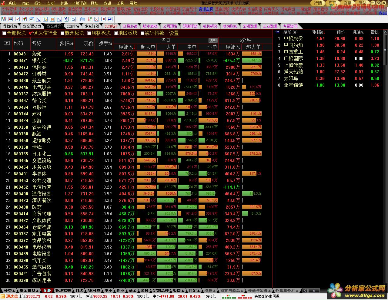
Task: Click the magnifier stock search icon
Action: point(73,19)
